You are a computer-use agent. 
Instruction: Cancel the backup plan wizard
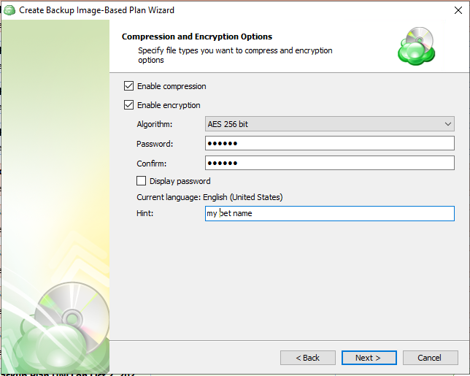tap(429, 358)
